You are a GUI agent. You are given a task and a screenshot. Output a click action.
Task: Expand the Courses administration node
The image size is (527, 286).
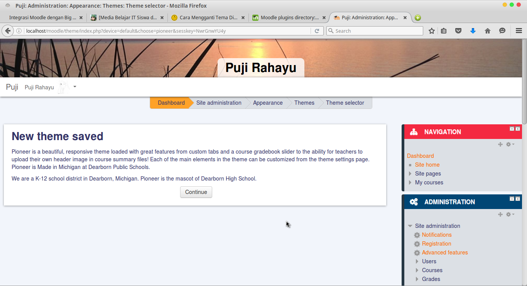click(x=417, y=270)
